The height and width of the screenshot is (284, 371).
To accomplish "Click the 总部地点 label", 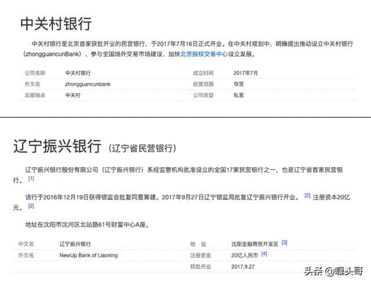I will point(35,95).
